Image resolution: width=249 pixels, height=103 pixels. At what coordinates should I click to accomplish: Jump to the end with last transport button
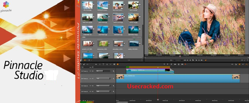[202, 60]
